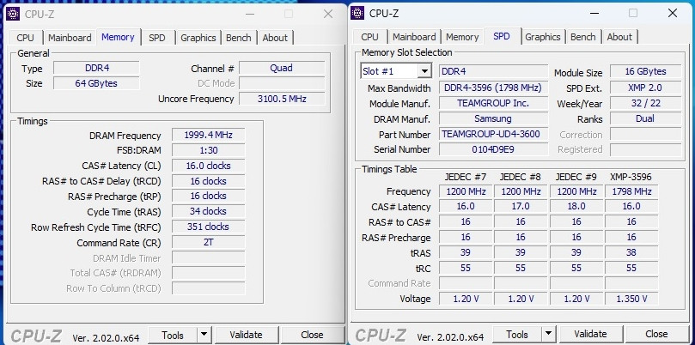The width and height of the screenshot is (695, 345).
Task: Expand the Tools dropdown arrow in right window
Action: 548,335
